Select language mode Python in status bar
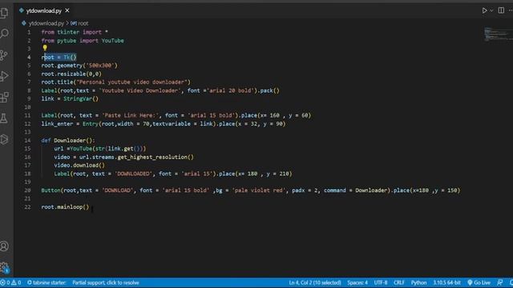The image size is (513, 288). pos(418,282)
